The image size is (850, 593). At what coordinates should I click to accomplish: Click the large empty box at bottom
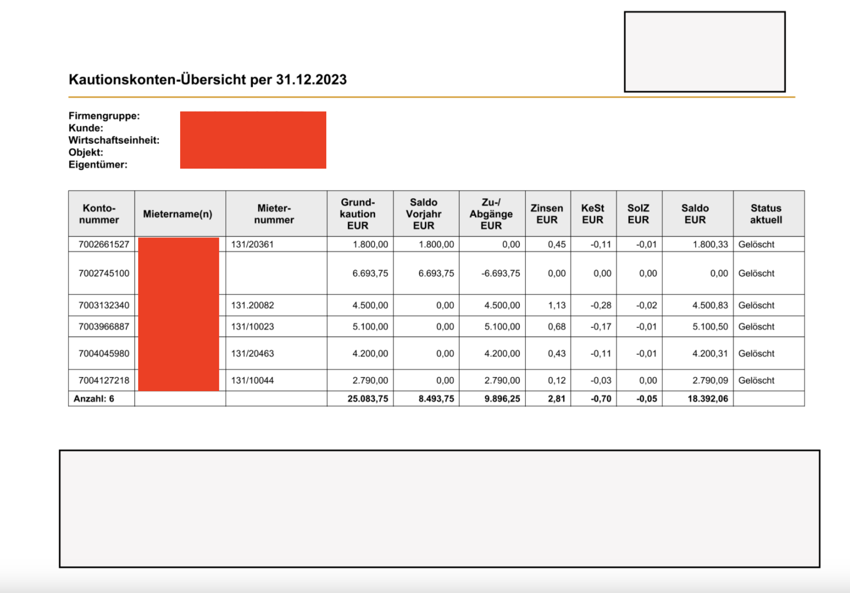(x=439, y=508)
